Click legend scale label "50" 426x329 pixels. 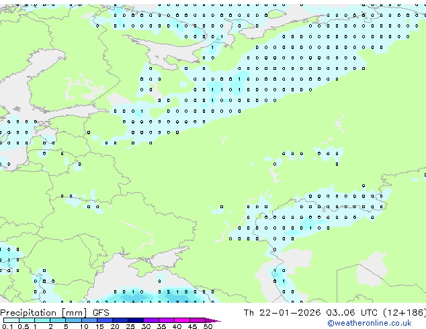tap(208, 326)
